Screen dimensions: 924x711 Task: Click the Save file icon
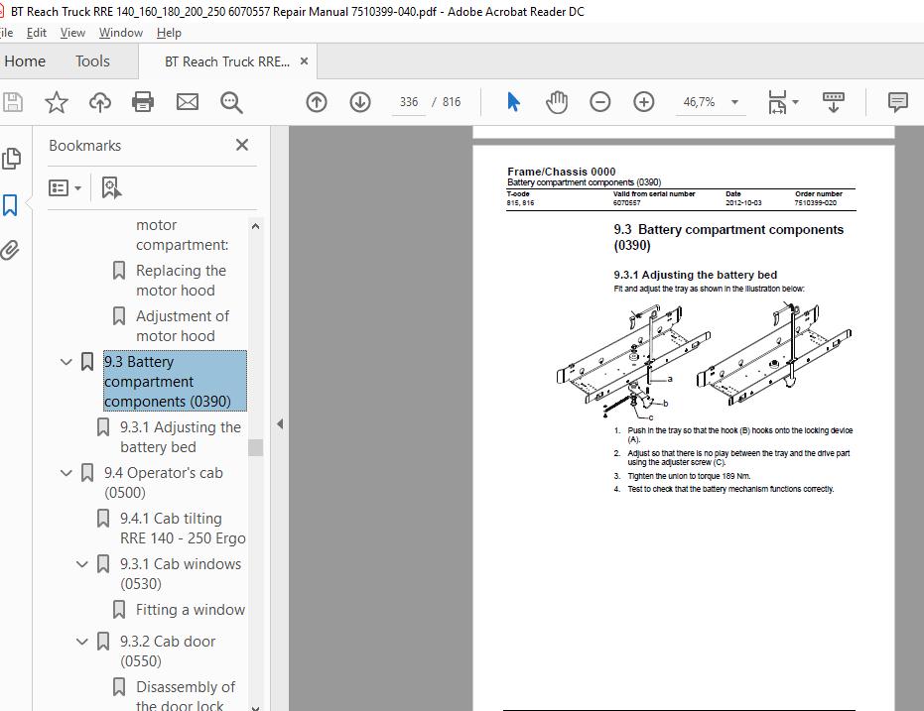click(x=12, y=102)
